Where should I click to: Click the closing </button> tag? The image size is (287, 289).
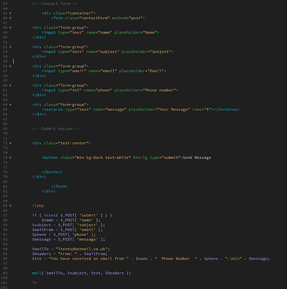click(x=52, y=172)
